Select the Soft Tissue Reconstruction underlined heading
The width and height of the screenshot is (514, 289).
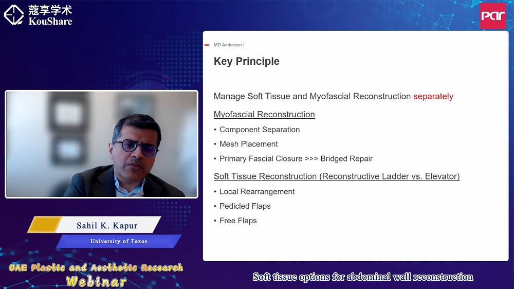point(336,176)
